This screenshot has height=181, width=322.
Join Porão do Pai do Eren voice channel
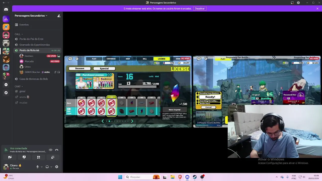coord(38,39)
